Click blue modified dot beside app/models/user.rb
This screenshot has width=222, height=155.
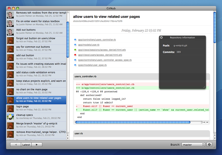[x=75, y=45]
